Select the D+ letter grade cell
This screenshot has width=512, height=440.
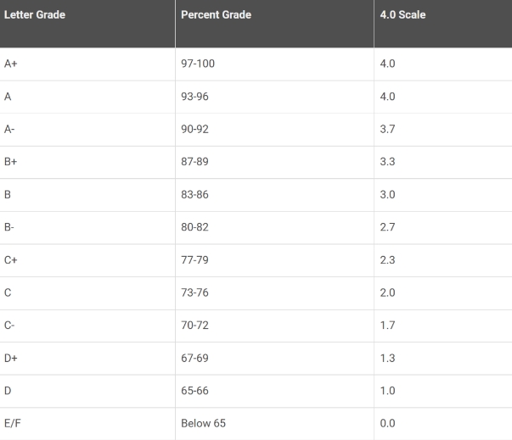pos(87,359)
